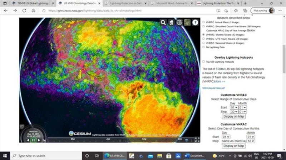This screenshot has height=160, width=286.
Task: Click Display on Map under consecutive days
Action: pyautogui.click(x=234, y=117)
